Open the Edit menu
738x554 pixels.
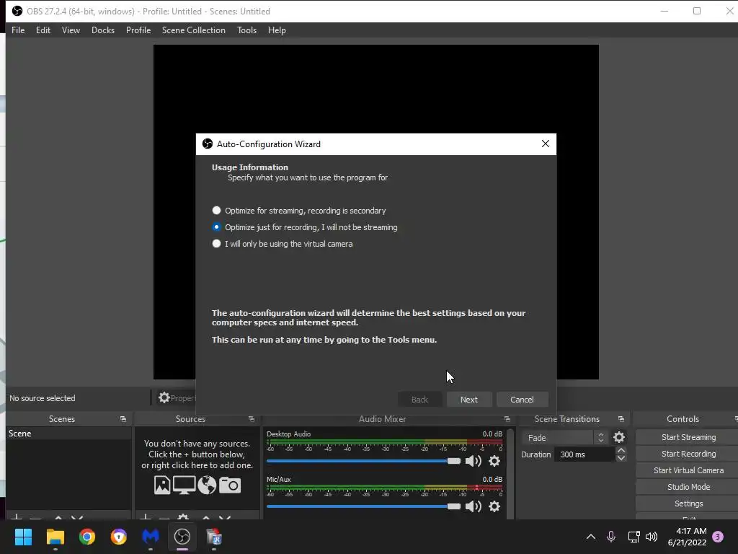click(x=43, y=30)
